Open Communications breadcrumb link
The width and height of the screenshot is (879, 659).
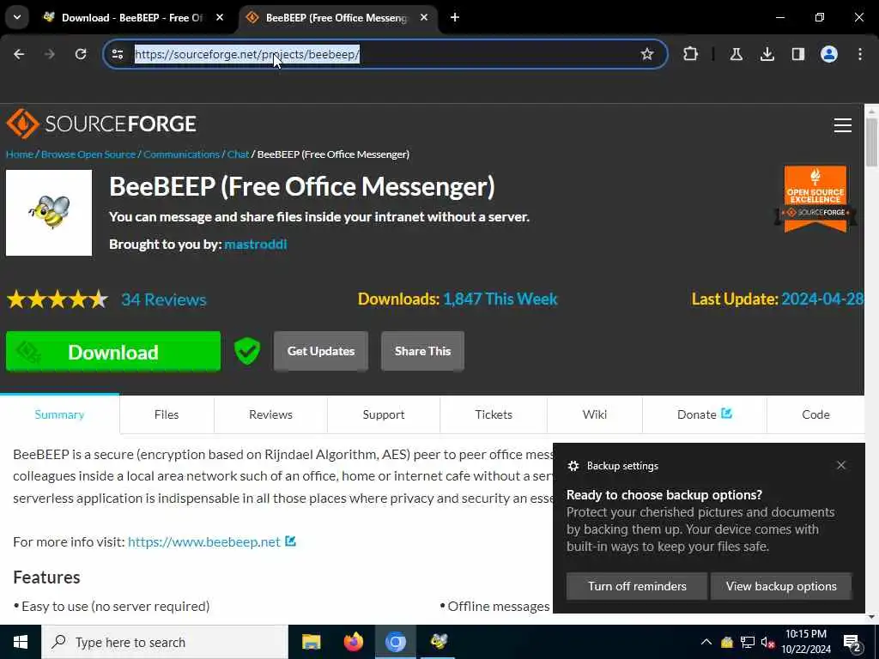coord(181,154)
